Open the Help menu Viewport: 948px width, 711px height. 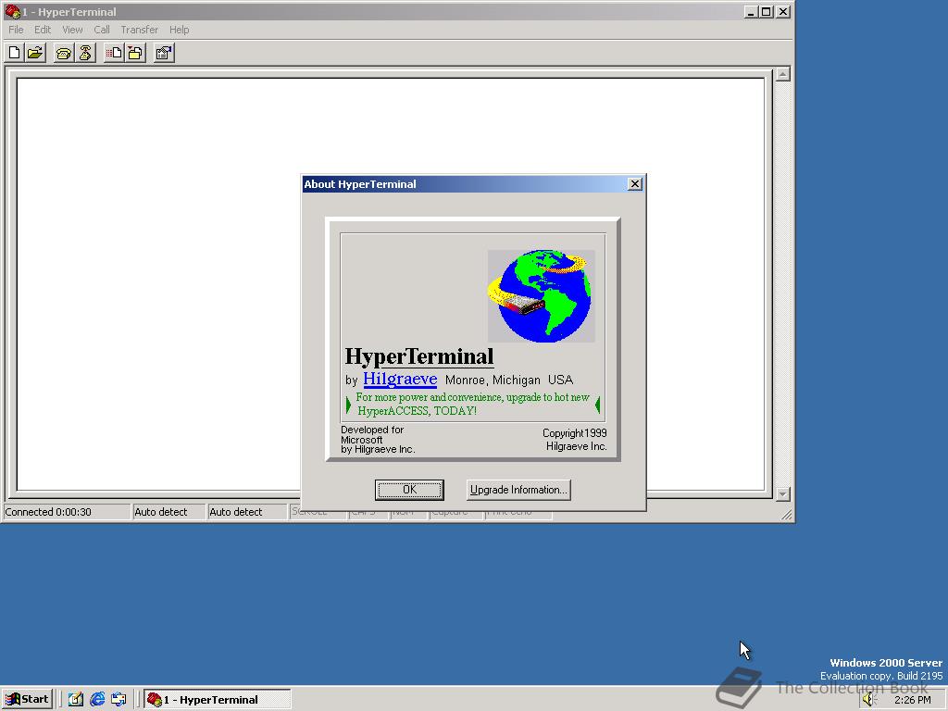pyautogui.click(x=179, y=30)
